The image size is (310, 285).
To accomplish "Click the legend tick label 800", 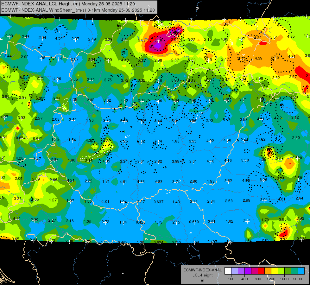I will point(258,279).
